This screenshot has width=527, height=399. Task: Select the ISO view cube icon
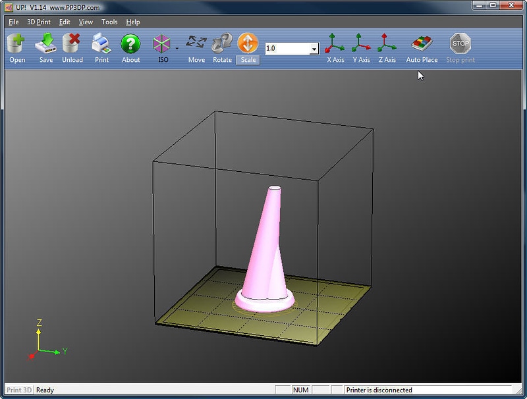click(161, 43)
